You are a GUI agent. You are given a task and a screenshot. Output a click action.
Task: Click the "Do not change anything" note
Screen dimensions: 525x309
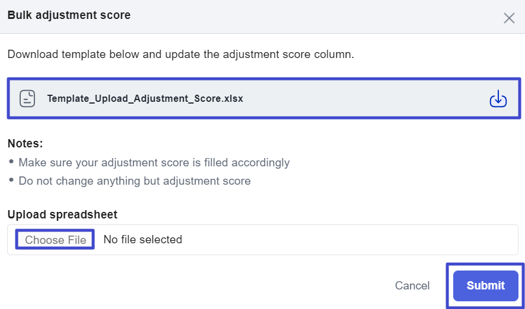(134, 181)
